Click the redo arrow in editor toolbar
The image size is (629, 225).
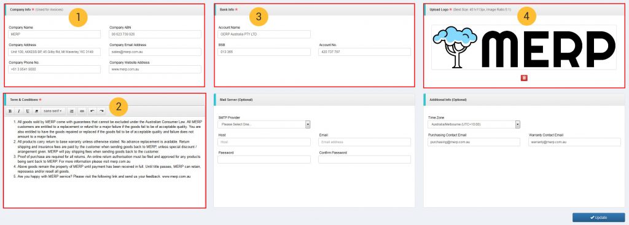click(x=102, y=111)
